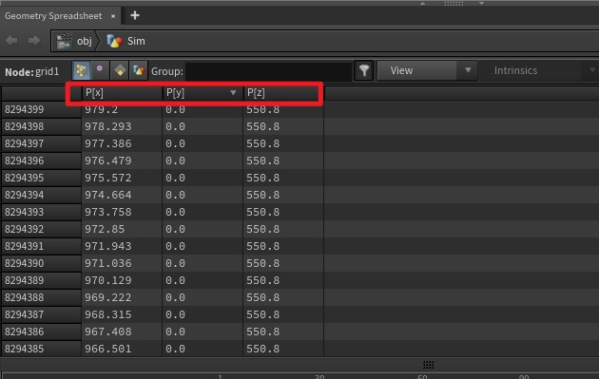The height and width of the screenshot is (379, 599).
Task: Click the pane splitter grip handle at bottom
Action: point(428,365)
